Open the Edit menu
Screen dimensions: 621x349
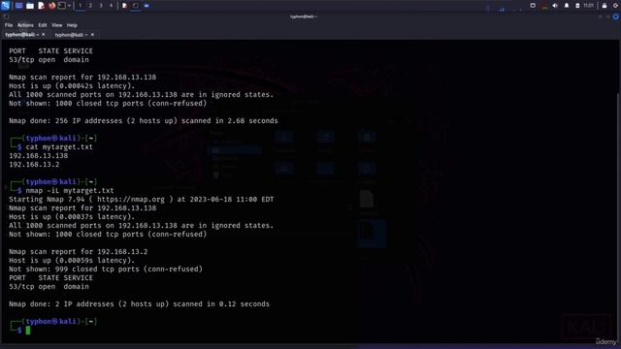[43, 25]
